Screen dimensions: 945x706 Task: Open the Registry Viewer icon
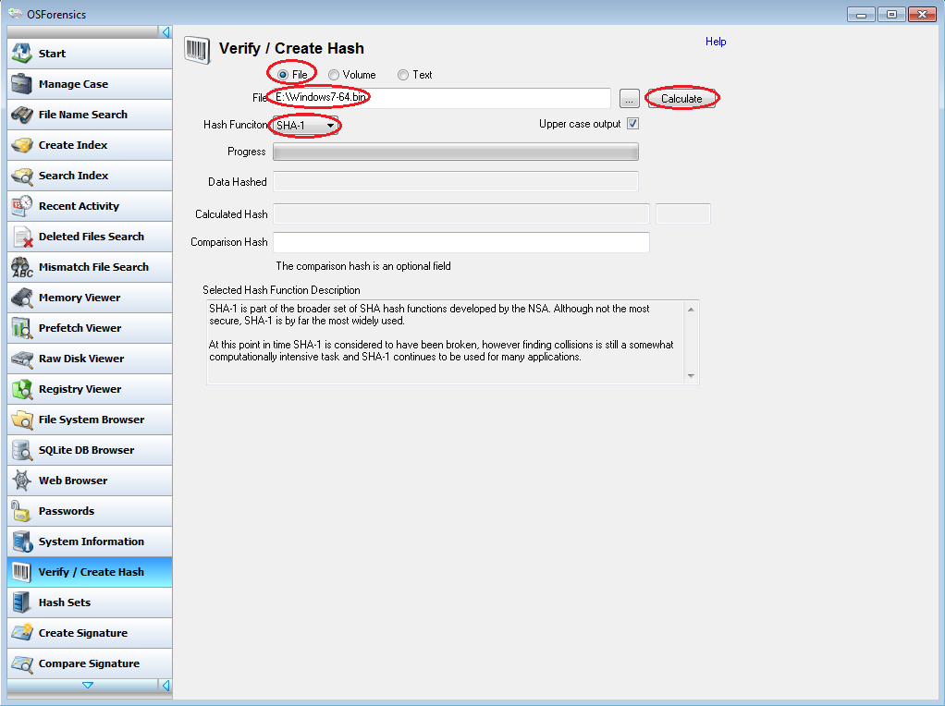22,389
